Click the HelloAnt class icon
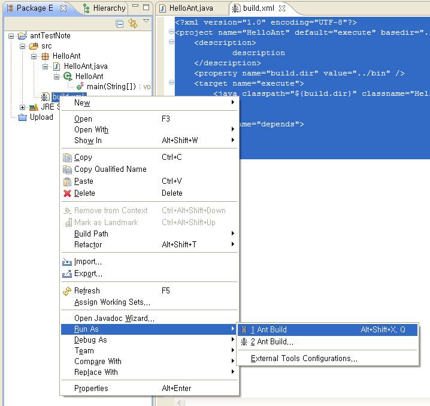 [68, 77]
